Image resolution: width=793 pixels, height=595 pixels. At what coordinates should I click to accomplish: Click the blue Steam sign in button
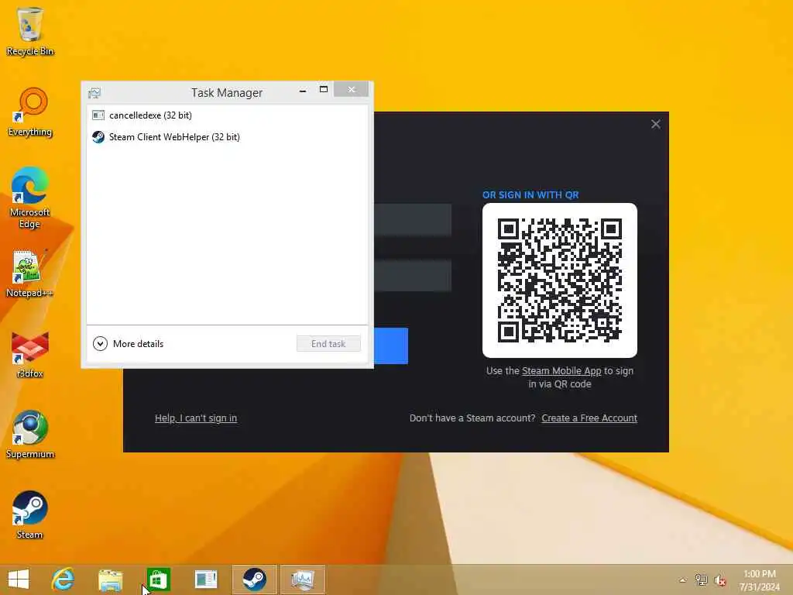[x=391, y=346]
